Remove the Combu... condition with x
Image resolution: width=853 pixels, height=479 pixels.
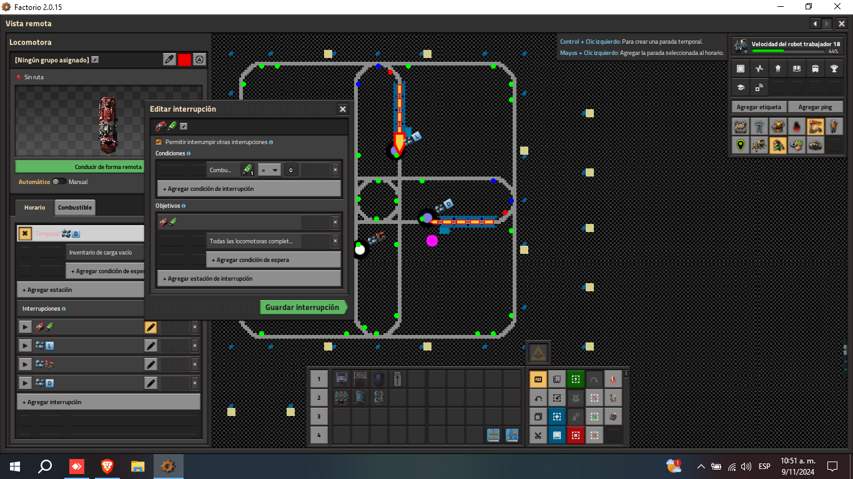(x=335, y=170)
